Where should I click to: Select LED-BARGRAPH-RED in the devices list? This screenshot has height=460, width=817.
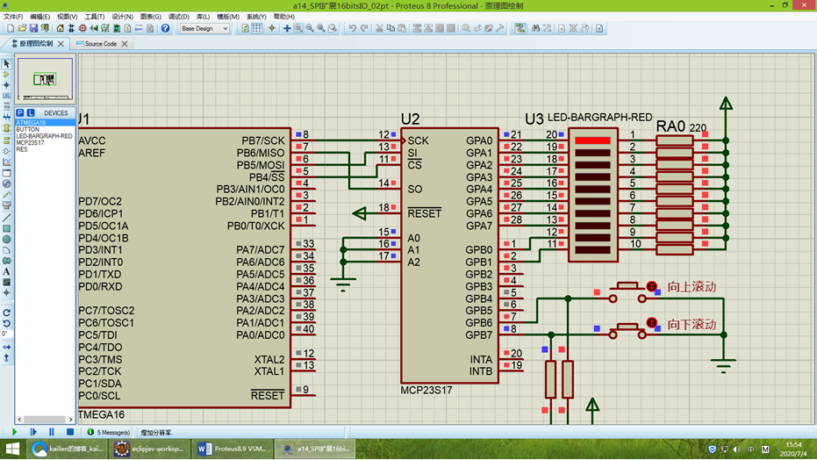pyautogui.click(x=46, y=136)
